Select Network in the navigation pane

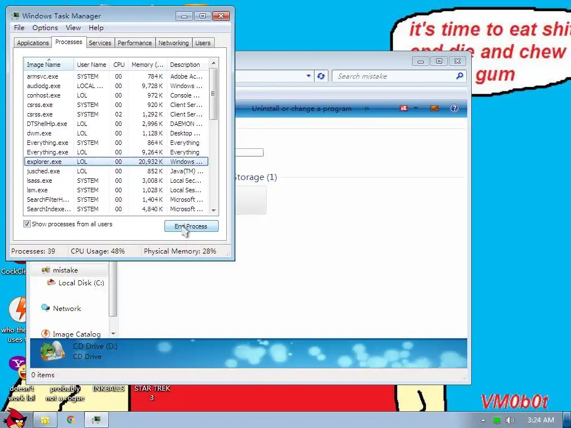67,309
